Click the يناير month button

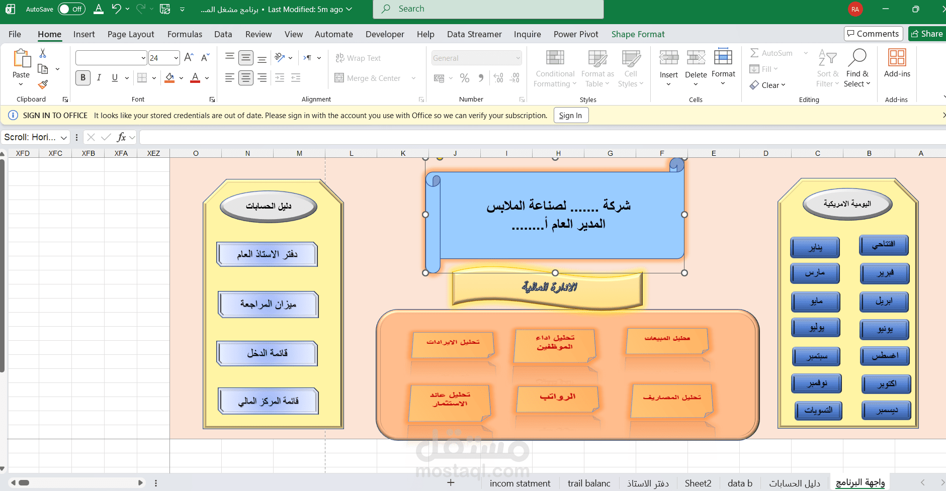click(815, 247)
